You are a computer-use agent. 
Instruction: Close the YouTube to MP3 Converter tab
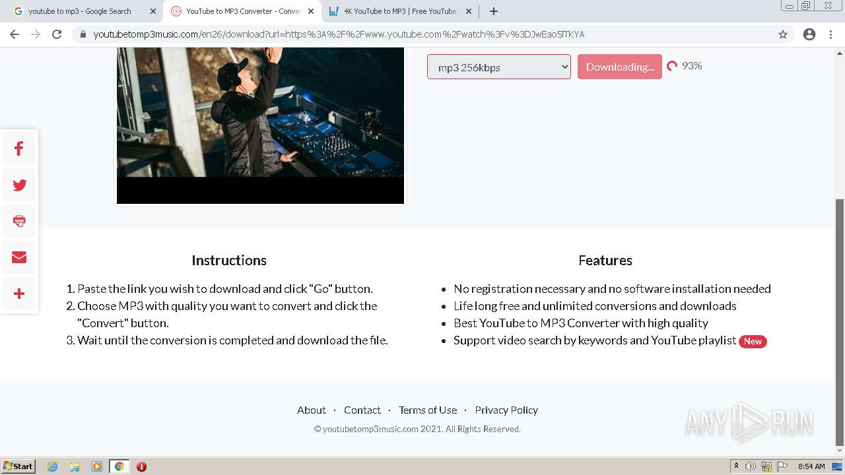[311, 11]
